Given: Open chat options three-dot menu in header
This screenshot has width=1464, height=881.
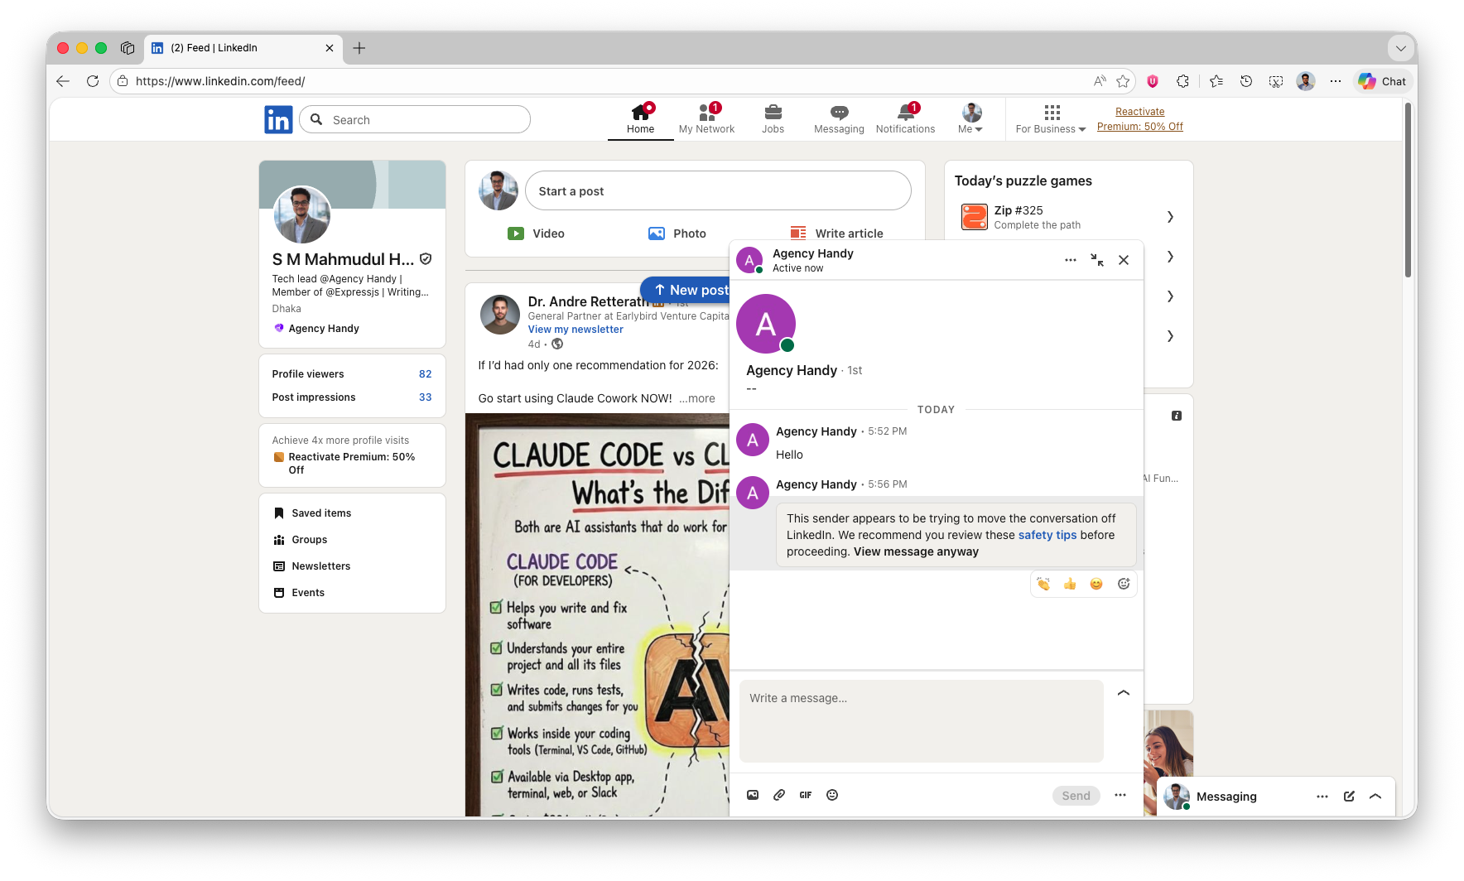Looking at the screenshot, I should click(1071, 260).
